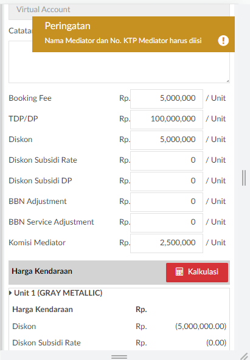Click the calculator icon in Kalkulasi
The image size is (250, 360).
(179, 271)
